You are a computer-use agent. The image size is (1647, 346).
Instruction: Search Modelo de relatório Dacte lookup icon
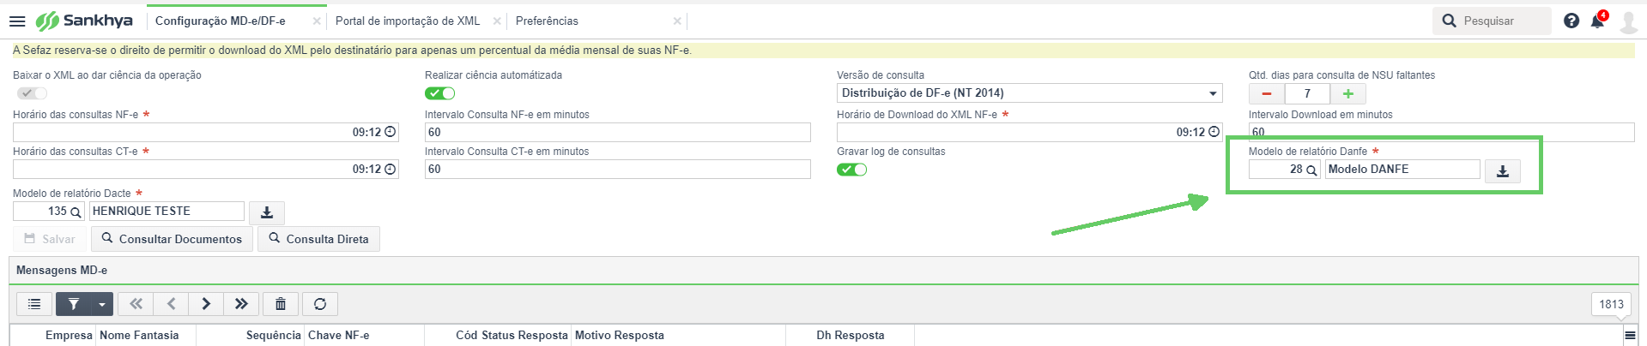pos(76,212)
